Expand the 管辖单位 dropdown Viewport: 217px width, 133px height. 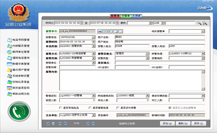[94, 63]
